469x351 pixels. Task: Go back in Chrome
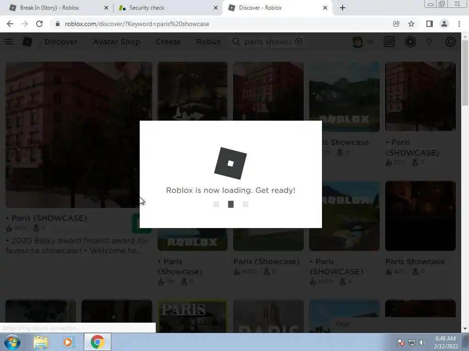pyautogui.click(x=10, y=24)
